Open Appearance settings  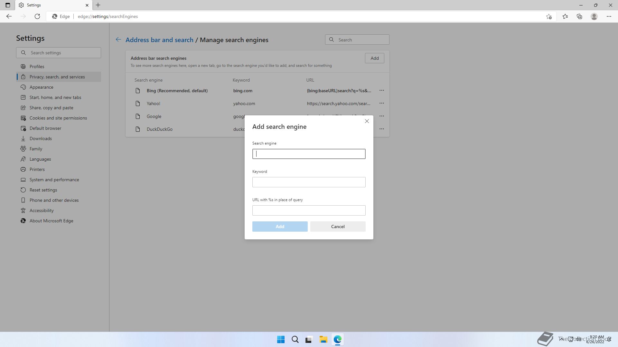click(x=59, y=87)
